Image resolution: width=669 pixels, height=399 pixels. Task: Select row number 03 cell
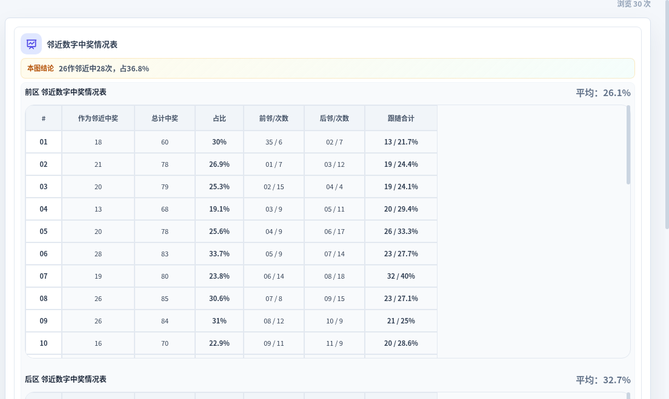44,187
